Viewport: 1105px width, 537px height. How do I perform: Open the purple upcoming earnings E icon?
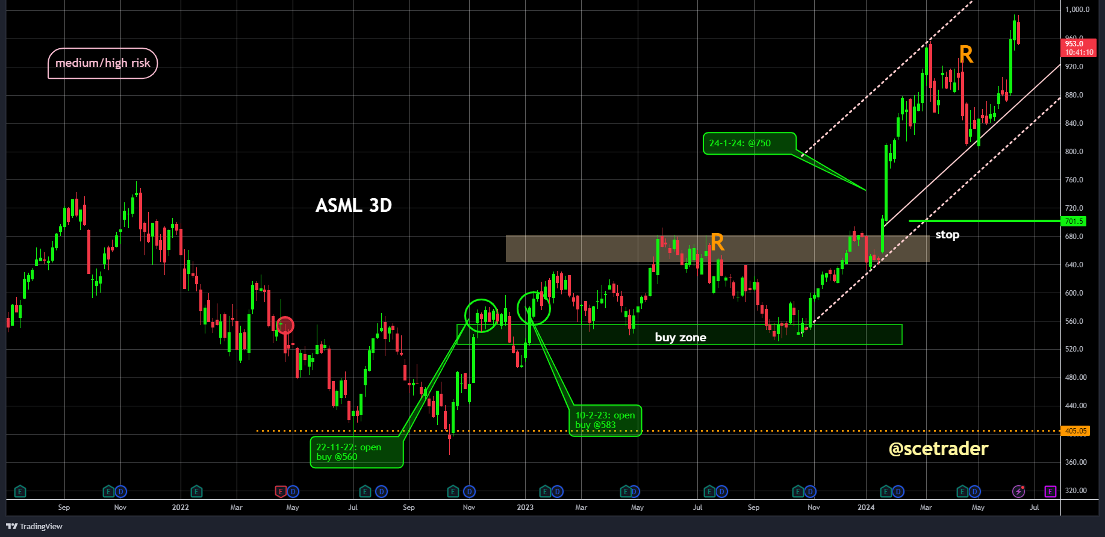pyautogui.click(x=1050, y=492)
